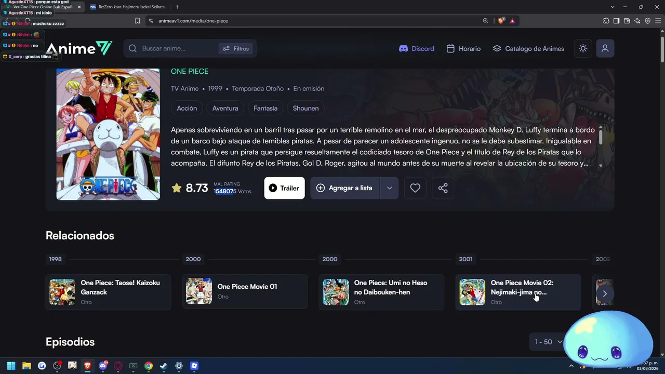Click the bookmark icon beside the address bar

coord(137,21)
